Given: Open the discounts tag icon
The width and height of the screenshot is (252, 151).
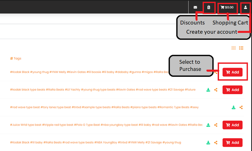Looking at the screenshot, I should (209, 7).
